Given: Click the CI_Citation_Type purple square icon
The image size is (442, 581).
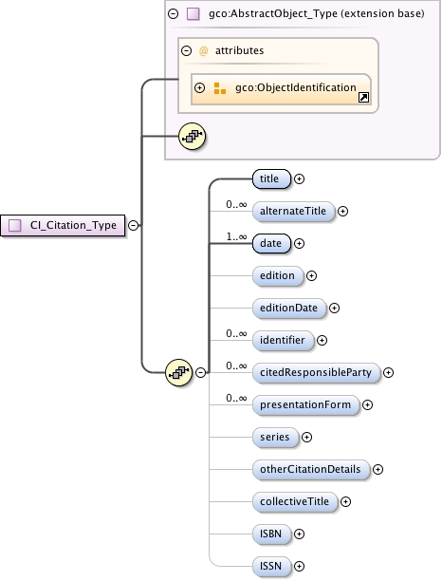Looking at the screenshot, I should (x=15, y=225).
